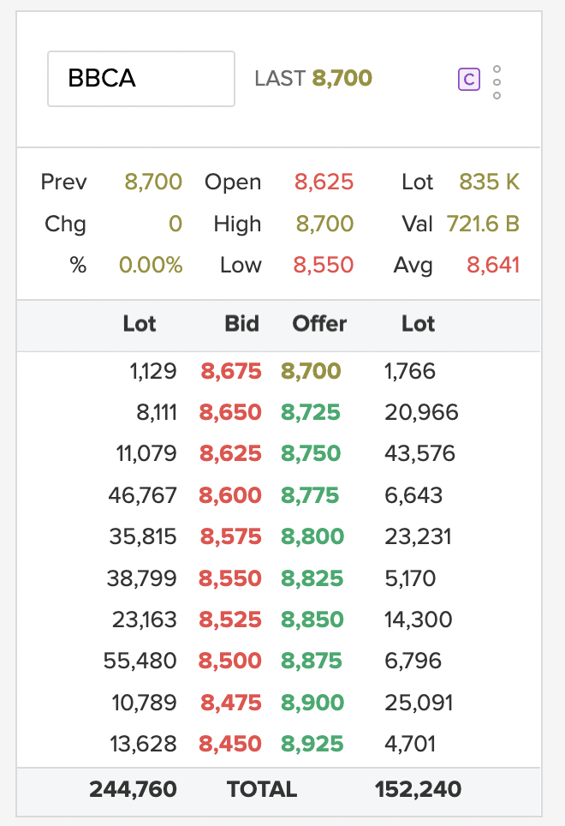
Task: Click the Offer column header
Action: pyautogui.click(x=319, y=324)
